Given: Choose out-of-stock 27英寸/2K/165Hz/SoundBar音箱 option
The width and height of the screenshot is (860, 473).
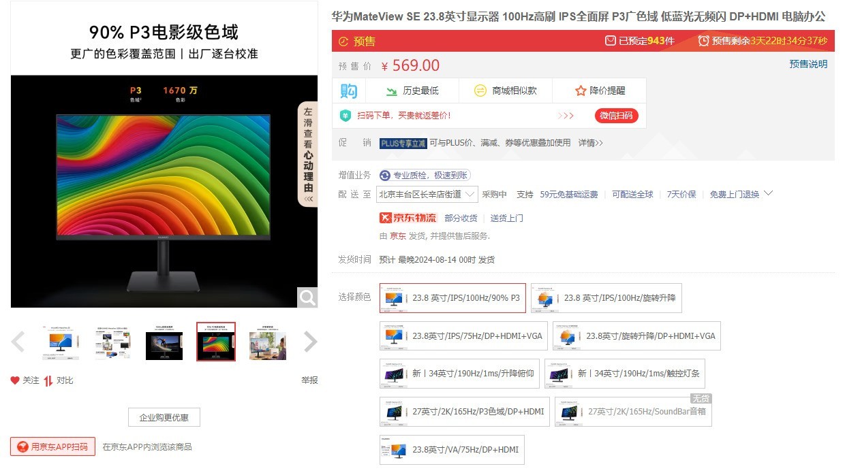Looking at the screenshot, I should point(633,412).
